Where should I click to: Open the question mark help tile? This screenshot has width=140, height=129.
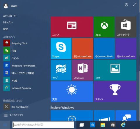point(72,116)
